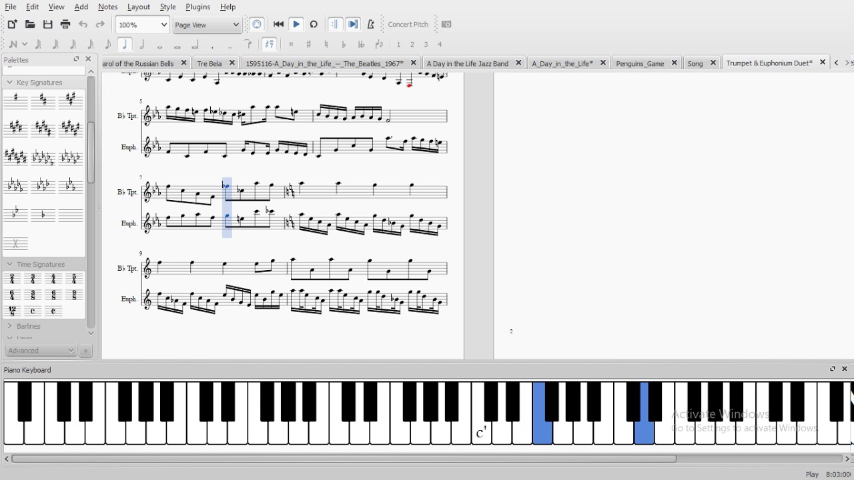854x480 pixels.
Task: Start playback with the Play button
Action: [x=296, y=25]
